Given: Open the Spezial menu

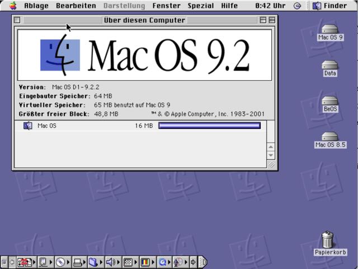Looking at the screenshot, I should 201,6.
